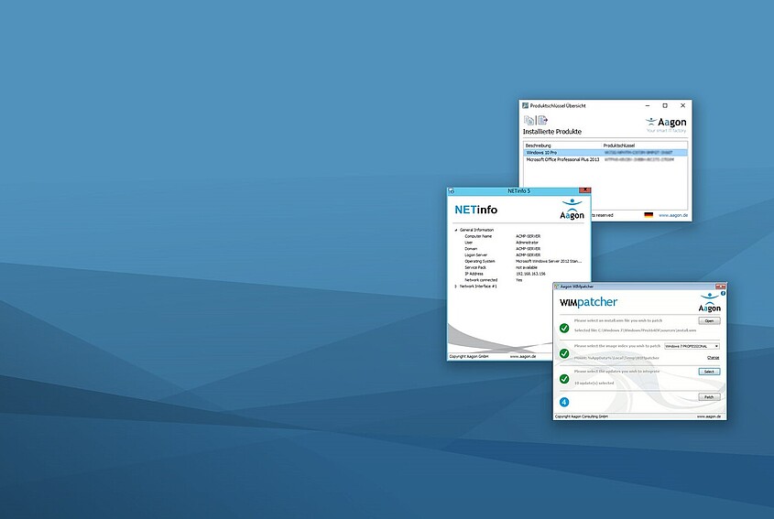
Task: Click the copy icon in Produktschlüssel Übersicht toolbar
Action: [529, 120]
